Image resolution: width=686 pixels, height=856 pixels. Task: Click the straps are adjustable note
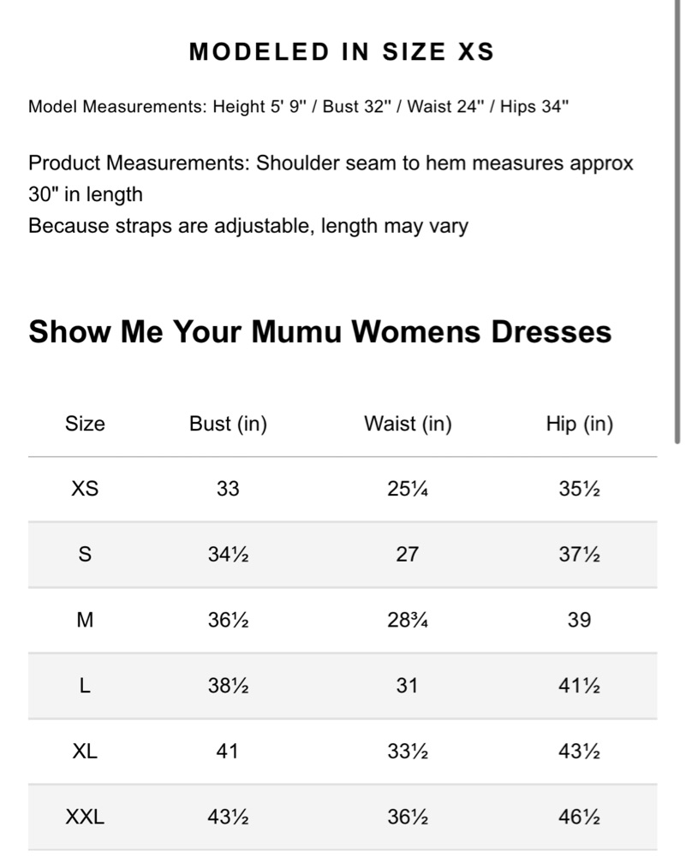pos(248,226)
